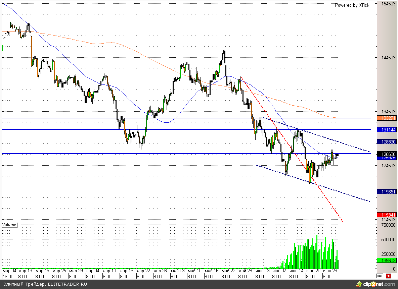
Task: Click the 'мар 04' date on time axis
Action: pyautogui.click(x=9, y=271)
